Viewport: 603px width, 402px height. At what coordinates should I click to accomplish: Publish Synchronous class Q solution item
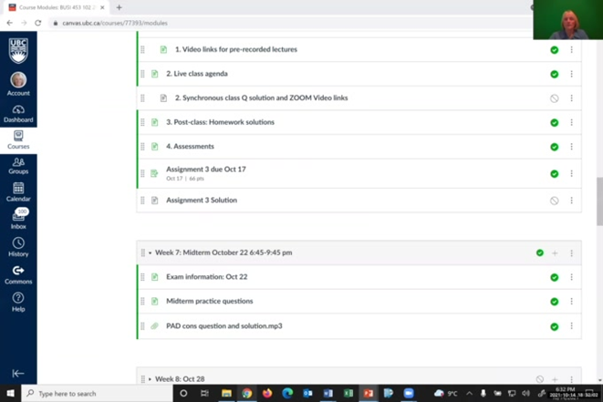pyautogui.click(x=554, y=98)
